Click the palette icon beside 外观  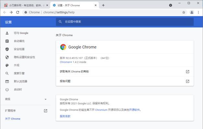(x=7, y=65)
